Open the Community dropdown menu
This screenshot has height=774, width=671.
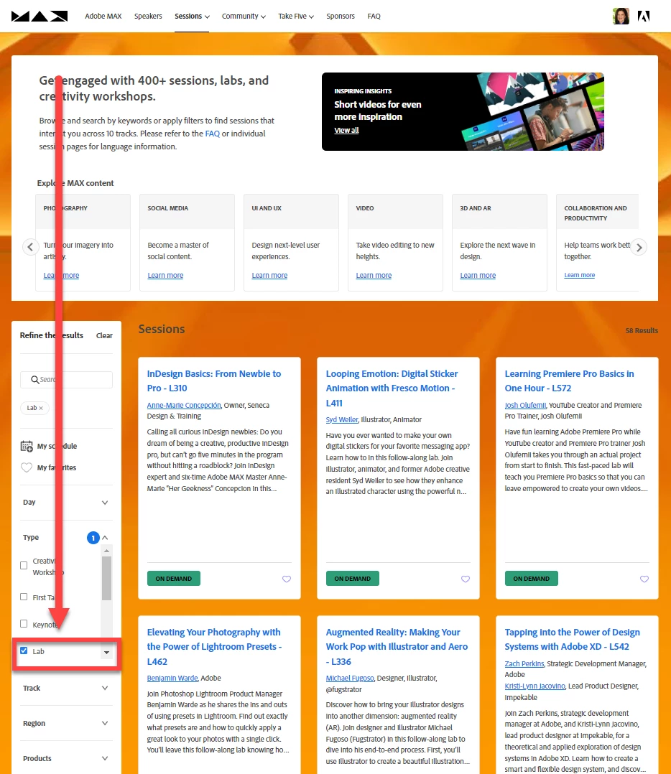tap(244, 17)
